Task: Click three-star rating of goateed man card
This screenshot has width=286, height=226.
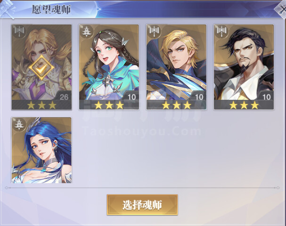Action: click(x=244, y=105)
